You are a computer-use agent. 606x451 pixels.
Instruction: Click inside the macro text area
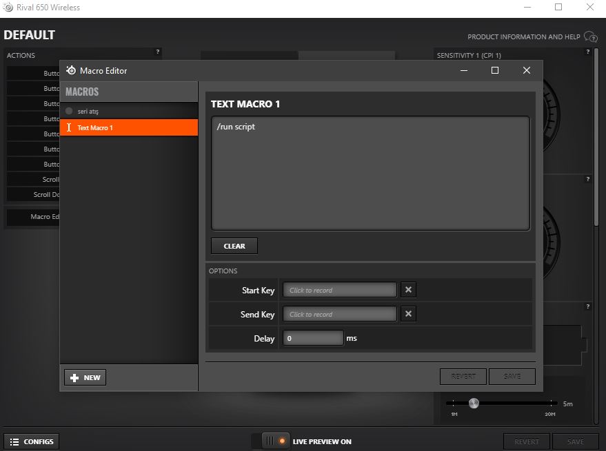pos(370,172)
